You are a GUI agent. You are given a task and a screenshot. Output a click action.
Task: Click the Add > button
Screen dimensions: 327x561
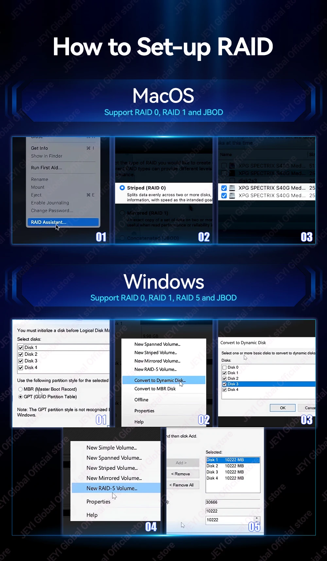coord(181,463)
